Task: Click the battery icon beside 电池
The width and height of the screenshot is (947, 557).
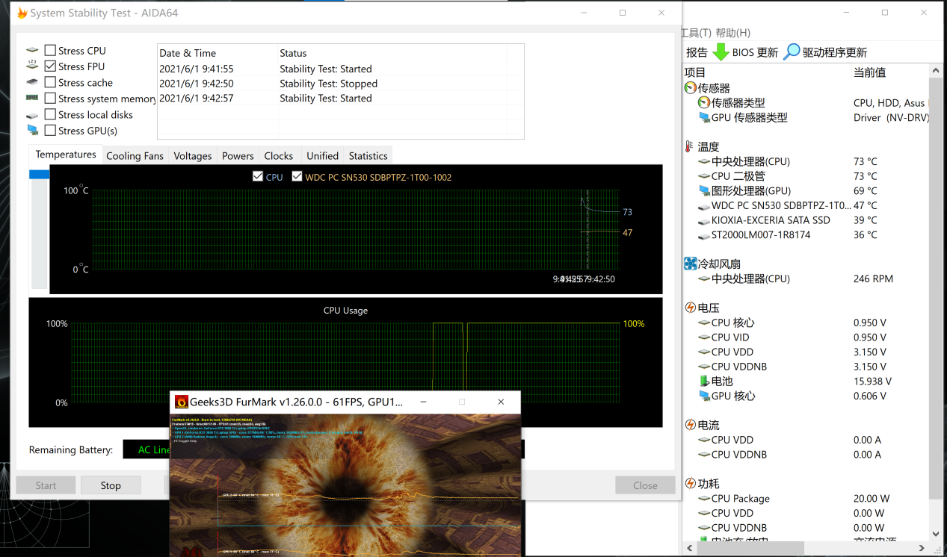Action: pyautogui.click(x=704, y=382)
